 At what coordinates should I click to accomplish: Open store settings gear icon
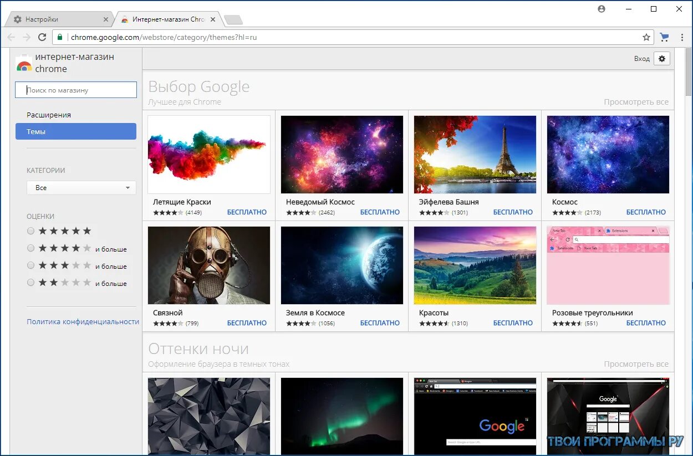coord(662,58)
